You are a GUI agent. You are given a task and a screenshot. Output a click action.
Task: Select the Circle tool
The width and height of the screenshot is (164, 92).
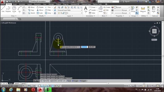pos(14,9)
